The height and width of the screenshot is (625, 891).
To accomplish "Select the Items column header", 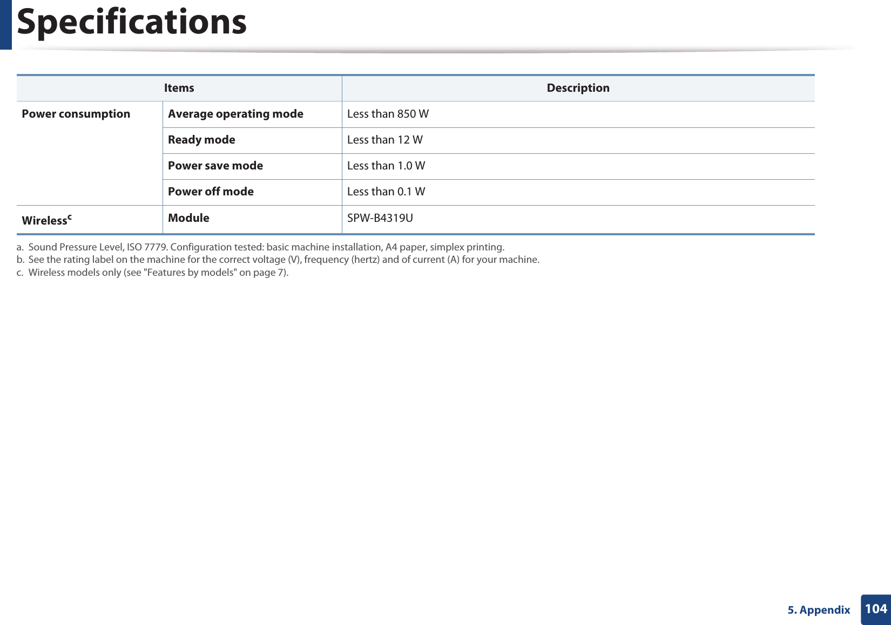I will pos(179,88).
